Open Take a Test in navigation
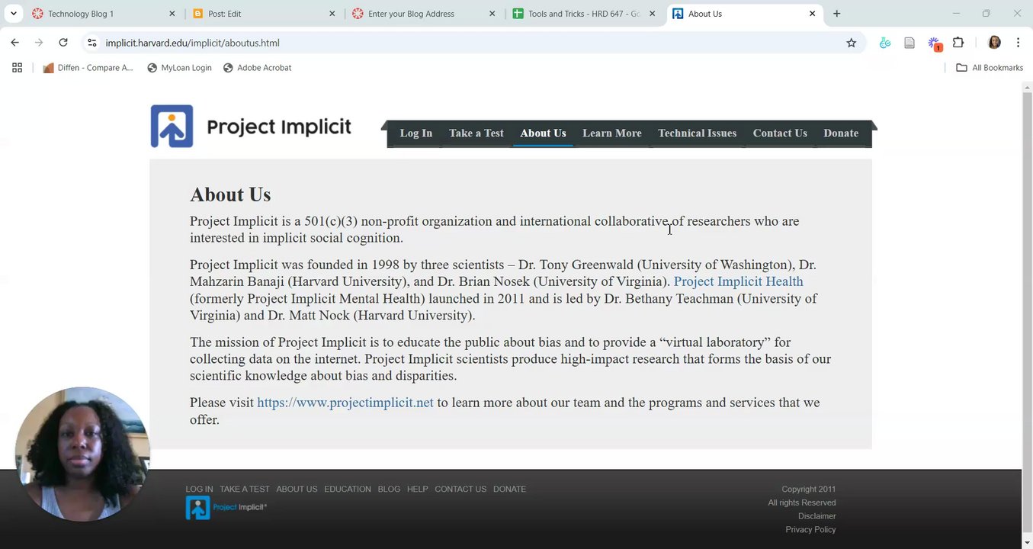This screenshot has height=549, width=1033. point(476,133)
